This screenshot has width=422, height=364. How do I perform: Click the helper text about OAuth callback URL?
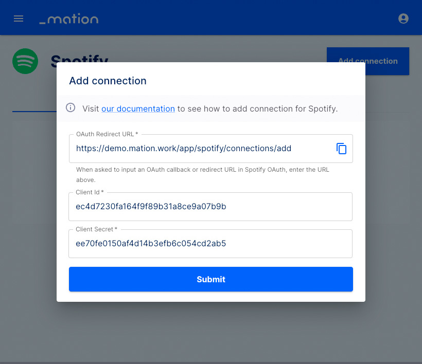click(202, 174)
